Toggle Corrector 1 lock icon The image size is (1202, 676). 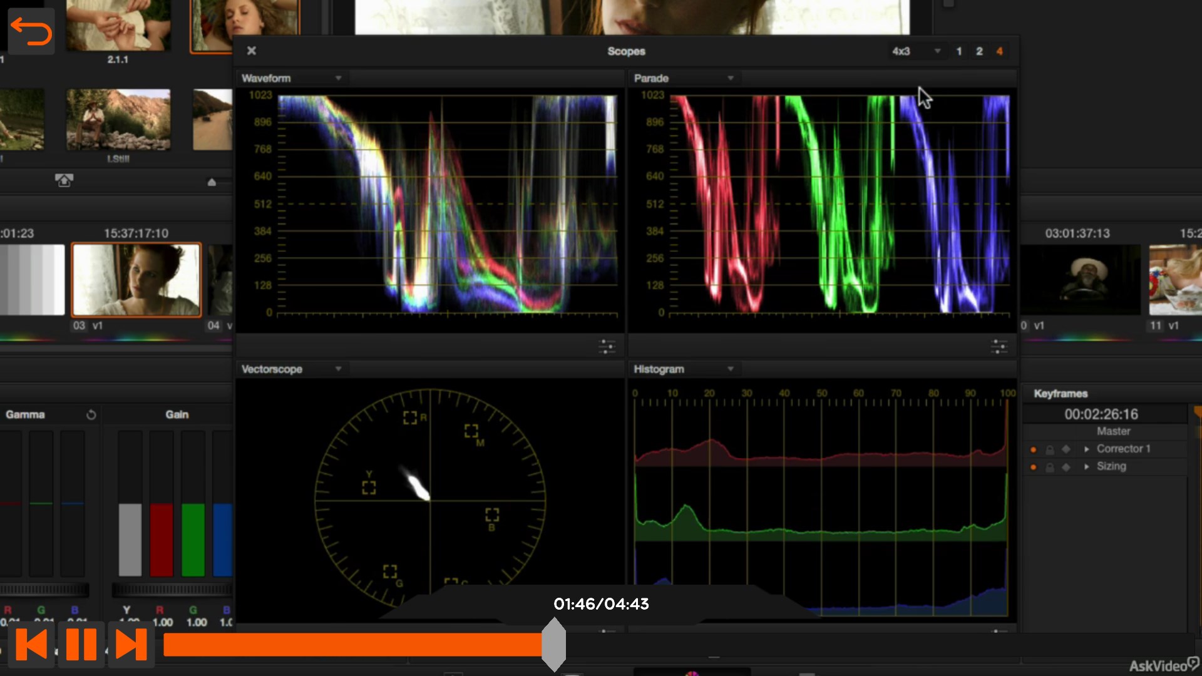pos(1050,449)
